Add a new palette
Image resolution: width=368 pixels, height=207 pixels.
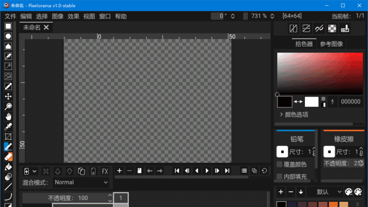358,191
